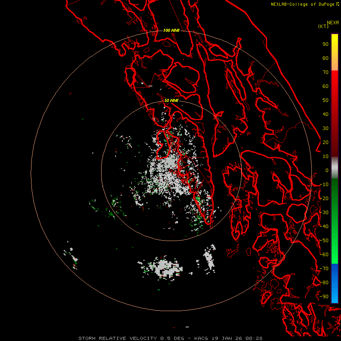Click the -90 value on the velocity scale
The image size is (341, 341).
pos(324,297)
